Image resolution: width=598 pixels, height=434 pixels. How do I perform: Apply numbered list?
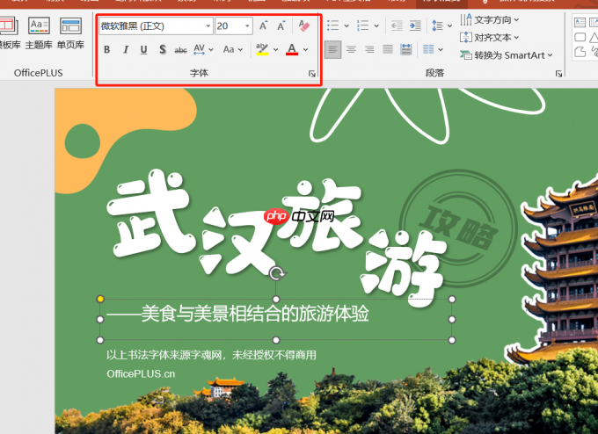(362, 25)
